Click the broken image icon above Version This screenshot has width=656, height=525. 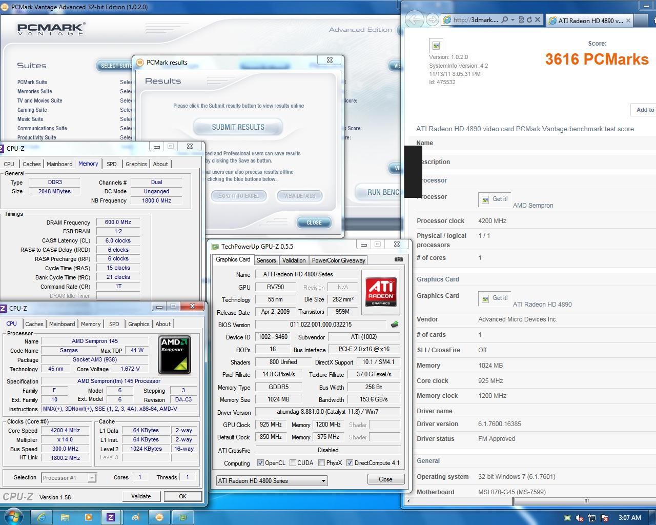(x=436, y=45)
